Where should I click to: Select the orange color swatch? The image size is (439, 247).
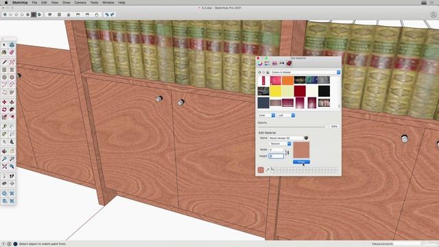coord(287,80)
